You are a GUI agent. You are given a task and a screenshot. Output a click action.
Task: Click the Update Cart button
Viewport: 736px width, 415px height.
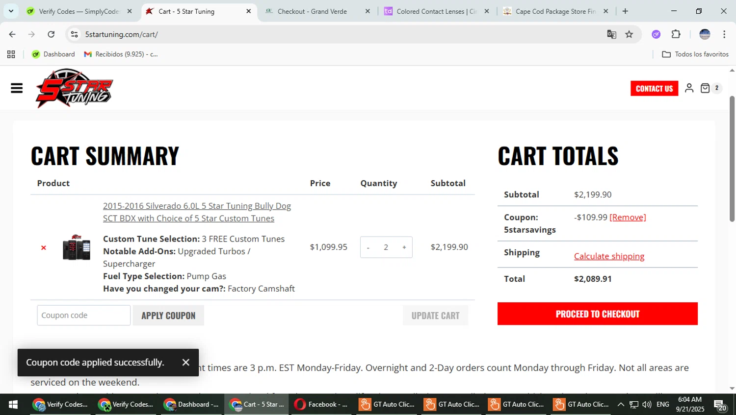[x=436, y=316]
